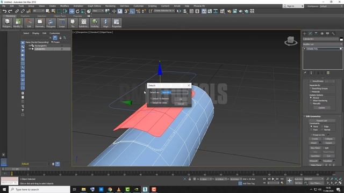Viewport: 344px width, 193px height.
Task: Open the Modify command panel tab
Action: [310, 33]
